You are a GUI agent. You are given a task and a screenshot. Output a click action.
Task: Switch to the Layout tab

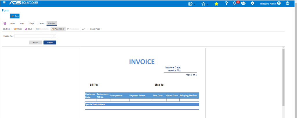(x=41, y=23)
